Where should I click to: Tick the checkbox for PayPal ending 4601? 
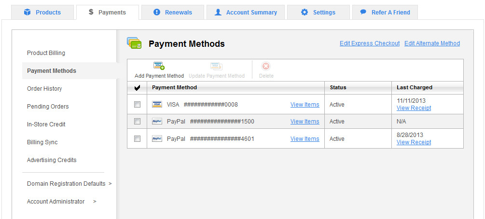pos(137,139)
